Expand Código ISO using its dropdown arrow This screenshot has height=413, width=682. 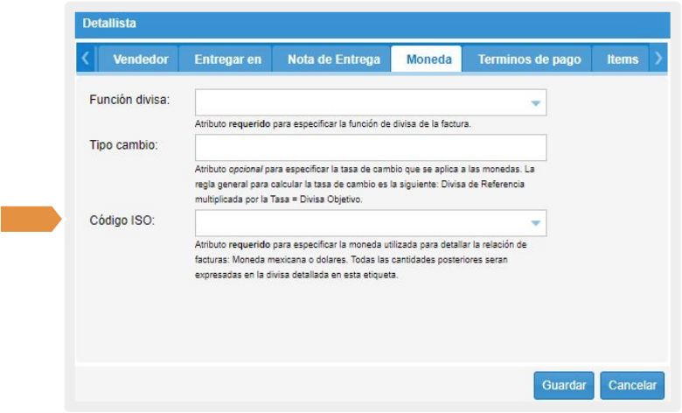pyautogui.click(x=535, y=224)
